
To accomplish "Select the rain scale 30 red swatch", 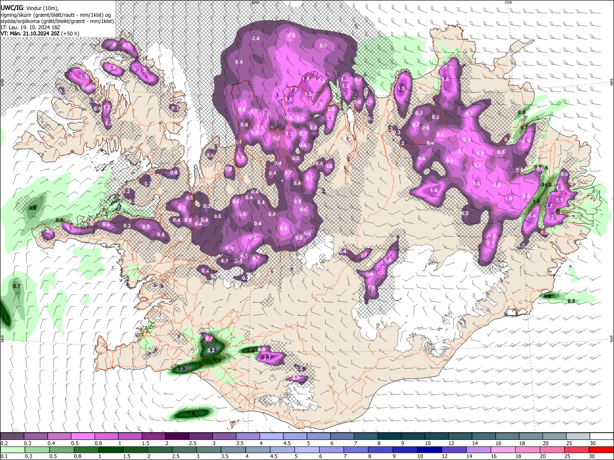I will [602, 450].
